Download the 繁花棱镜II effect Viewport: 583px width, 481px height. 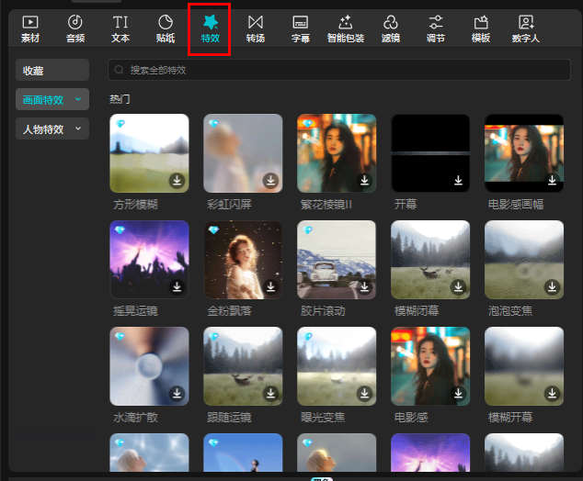tap(364, 181)
